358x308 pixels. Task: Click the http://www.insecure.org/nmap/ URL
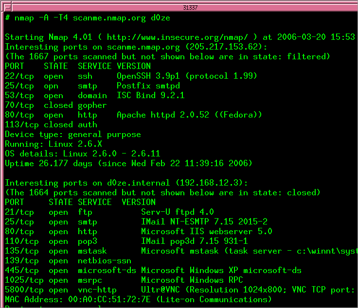coord(178,37)
